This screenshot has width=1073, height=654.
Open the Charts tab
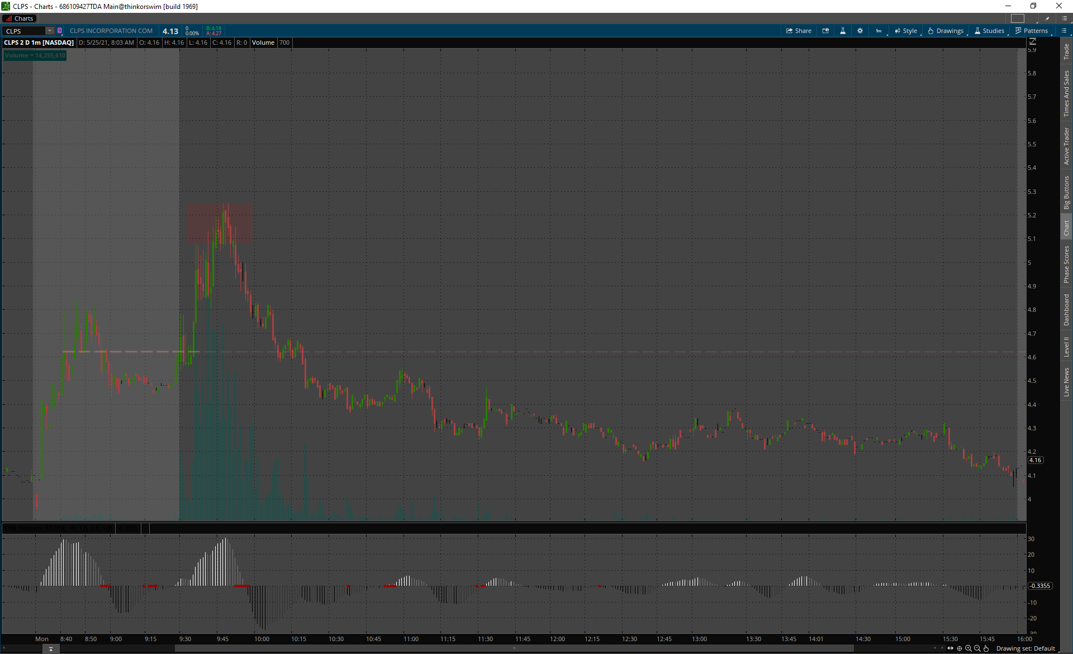(20, 18)
